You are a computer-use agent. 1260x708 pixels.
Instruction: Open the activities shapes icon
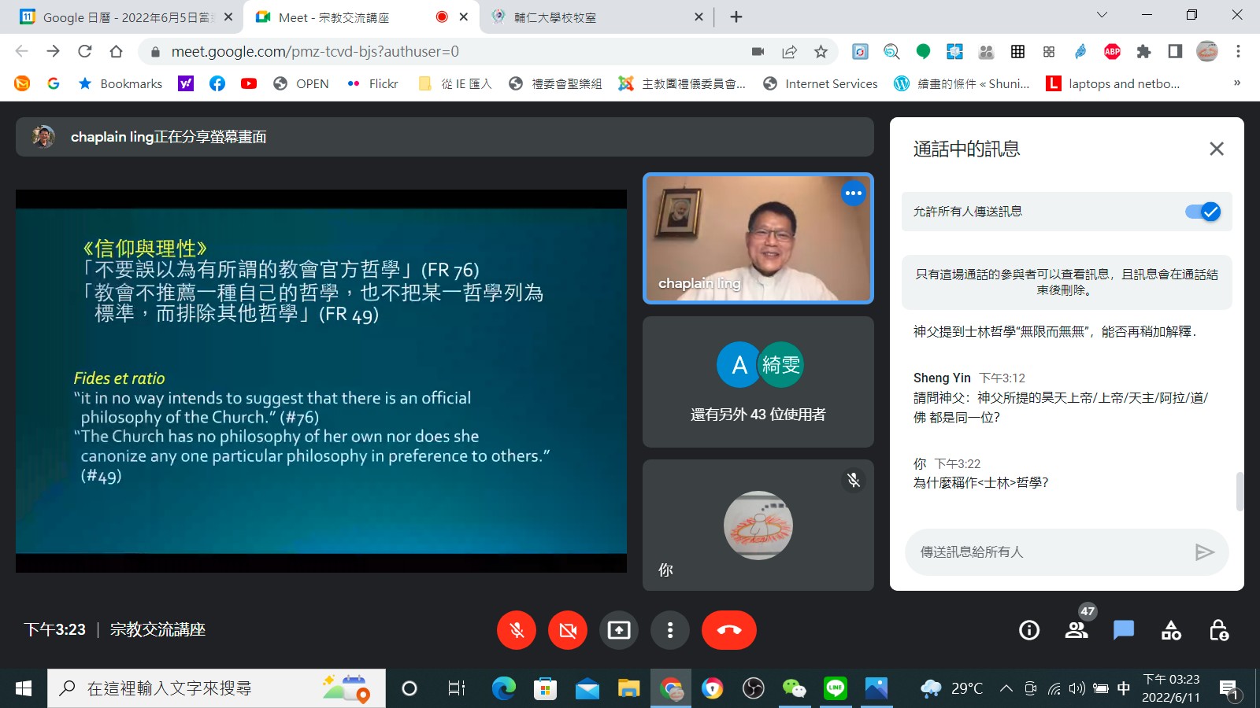coord(1171,630)
